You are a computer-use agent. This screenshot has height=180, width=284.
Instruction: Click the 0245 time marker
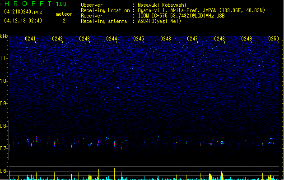click(x=139, y=39)
